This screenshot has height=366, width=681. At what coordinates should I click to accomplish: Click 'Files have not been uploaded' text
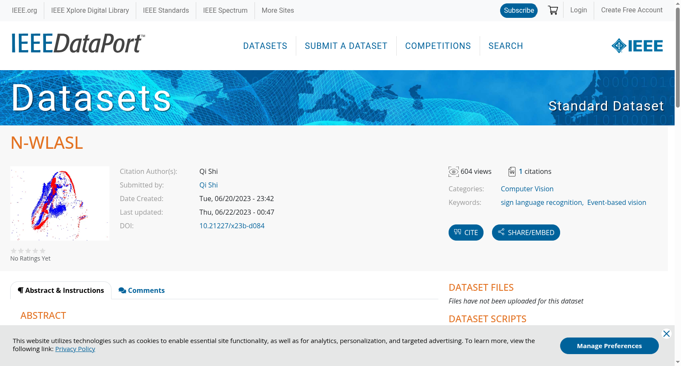point(516,301)
